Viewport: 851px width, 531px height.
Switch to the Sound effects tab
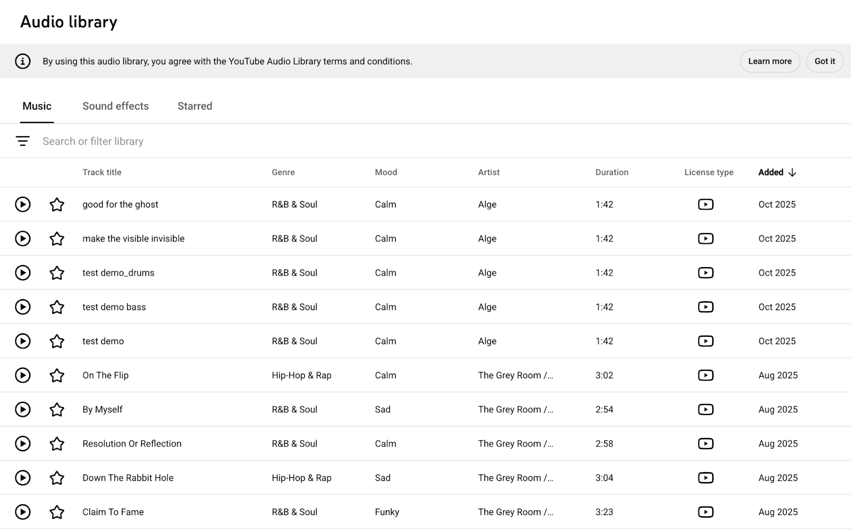point(115,106)
